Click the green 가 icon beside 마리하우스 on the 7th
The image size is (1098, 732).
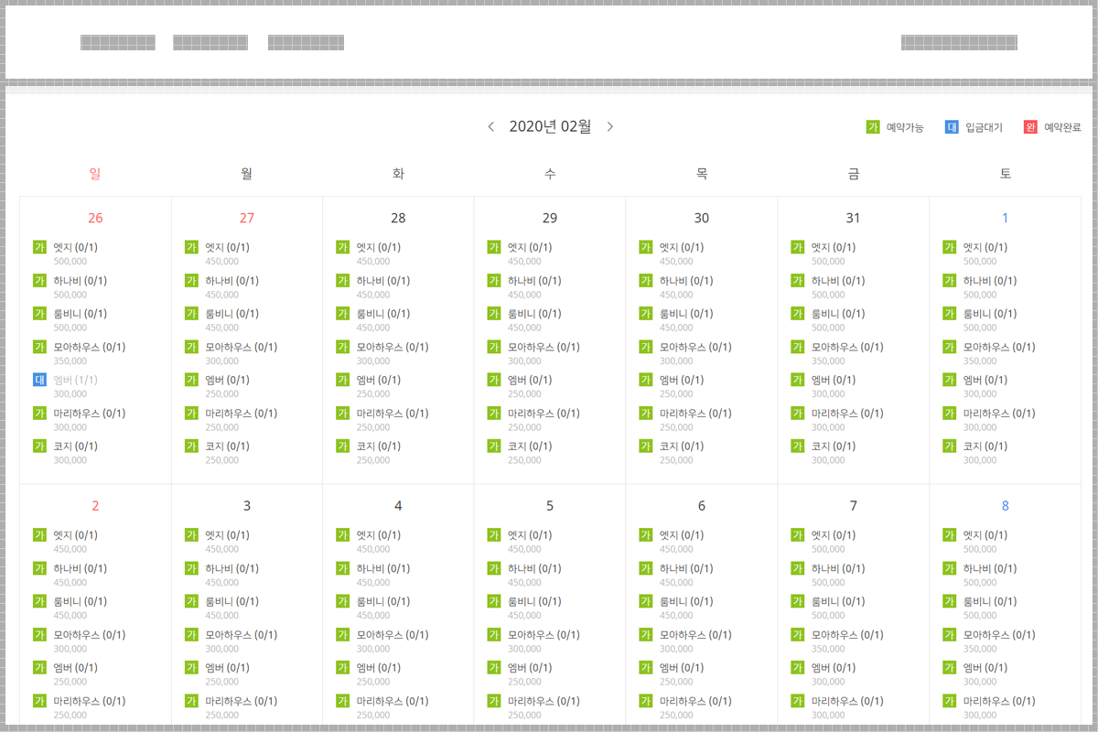797,701
